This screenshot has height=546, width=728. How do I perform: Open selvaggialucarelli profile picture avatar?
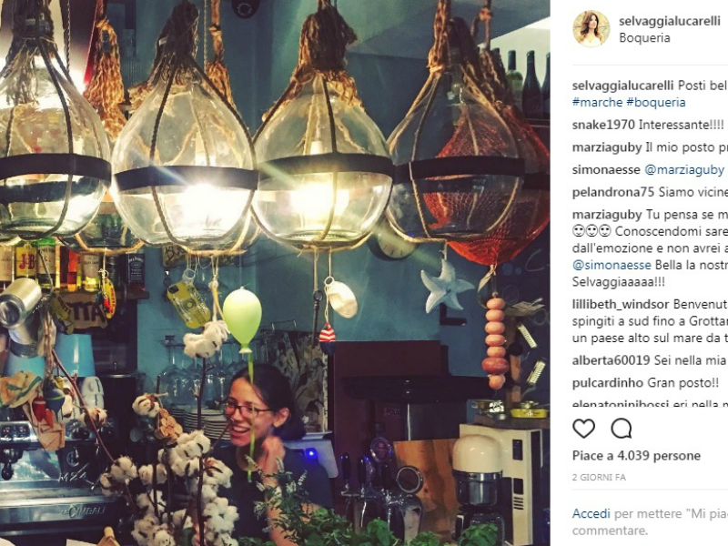tap(591, 28)
